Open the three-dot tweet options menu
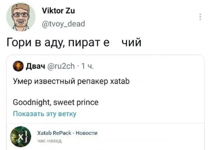The height and width of the screenshot is (150, 211). pyautogui.click(x=201, y=17)
